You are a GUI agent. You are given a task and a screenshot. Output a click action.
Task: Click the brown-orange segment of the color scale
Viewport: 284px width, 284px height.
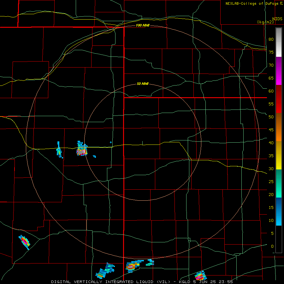pos(279,127)
